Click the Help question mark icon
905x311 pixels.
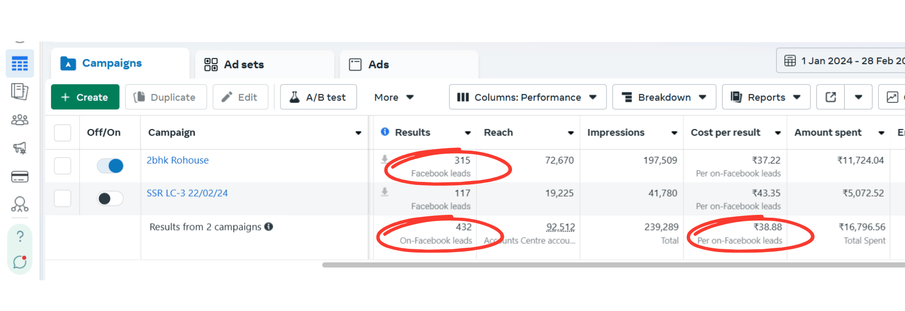[20, 236]
